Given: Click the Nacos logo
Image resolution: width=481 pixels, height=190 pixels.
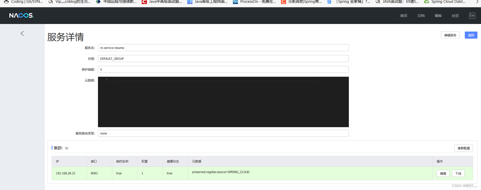Looking at the screenshot, I should (x=22, y=15).
